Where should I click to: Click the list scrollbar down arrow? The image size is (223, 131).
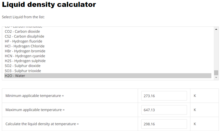click(x=216, y=77)
